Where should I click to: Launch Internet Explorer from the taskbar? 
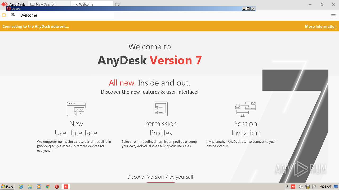[x=21, y=187]
